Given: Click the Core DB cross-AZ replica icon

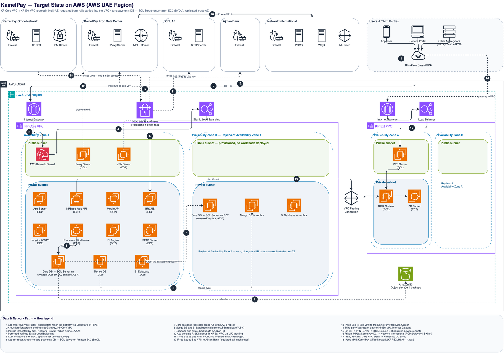Looking at the screenshot, I should [x=210, y=205].
